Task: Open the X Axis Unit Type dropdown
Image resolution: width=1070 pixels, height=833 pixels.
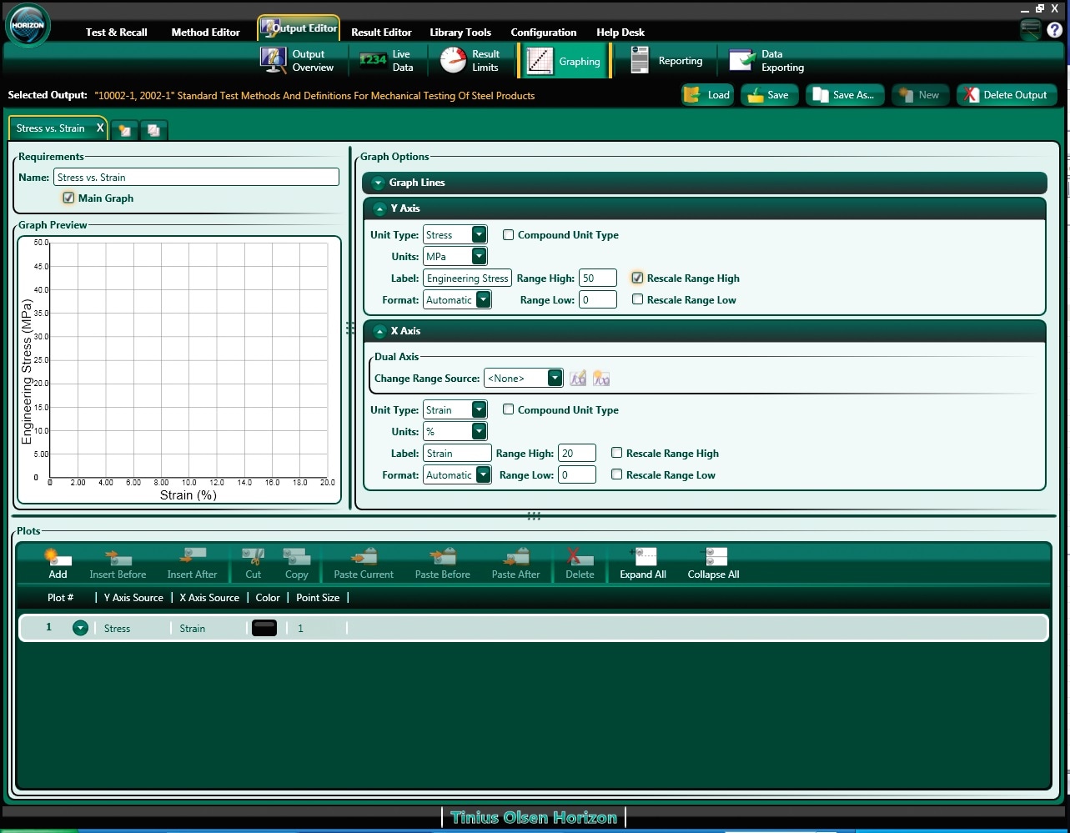Action: coord(479,410)
